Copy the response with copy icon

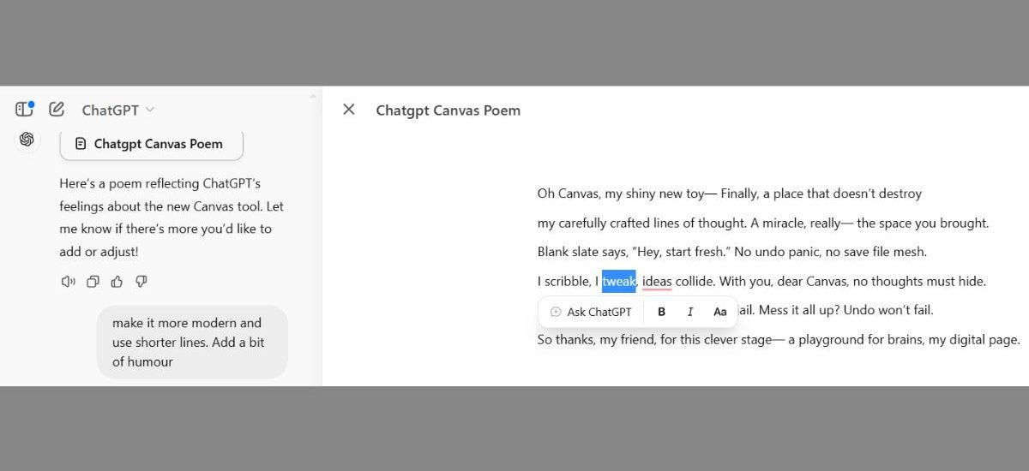[x=93, y=282]
